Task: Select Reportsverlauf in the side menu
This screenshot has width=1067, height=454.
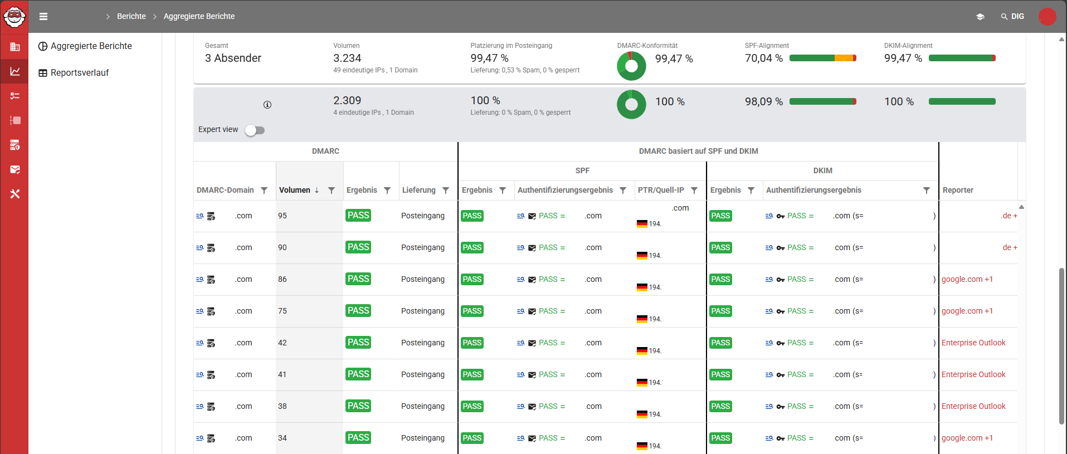Action: [x=74, y=73]
